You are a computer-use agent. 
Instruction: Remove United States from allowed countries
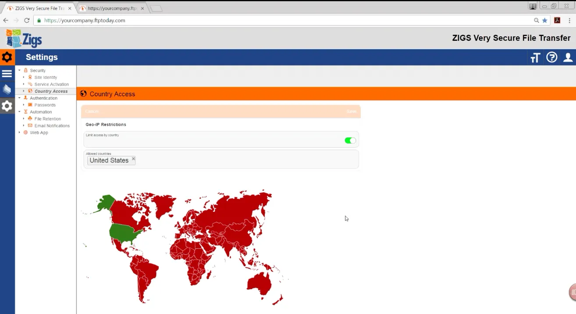133,159
